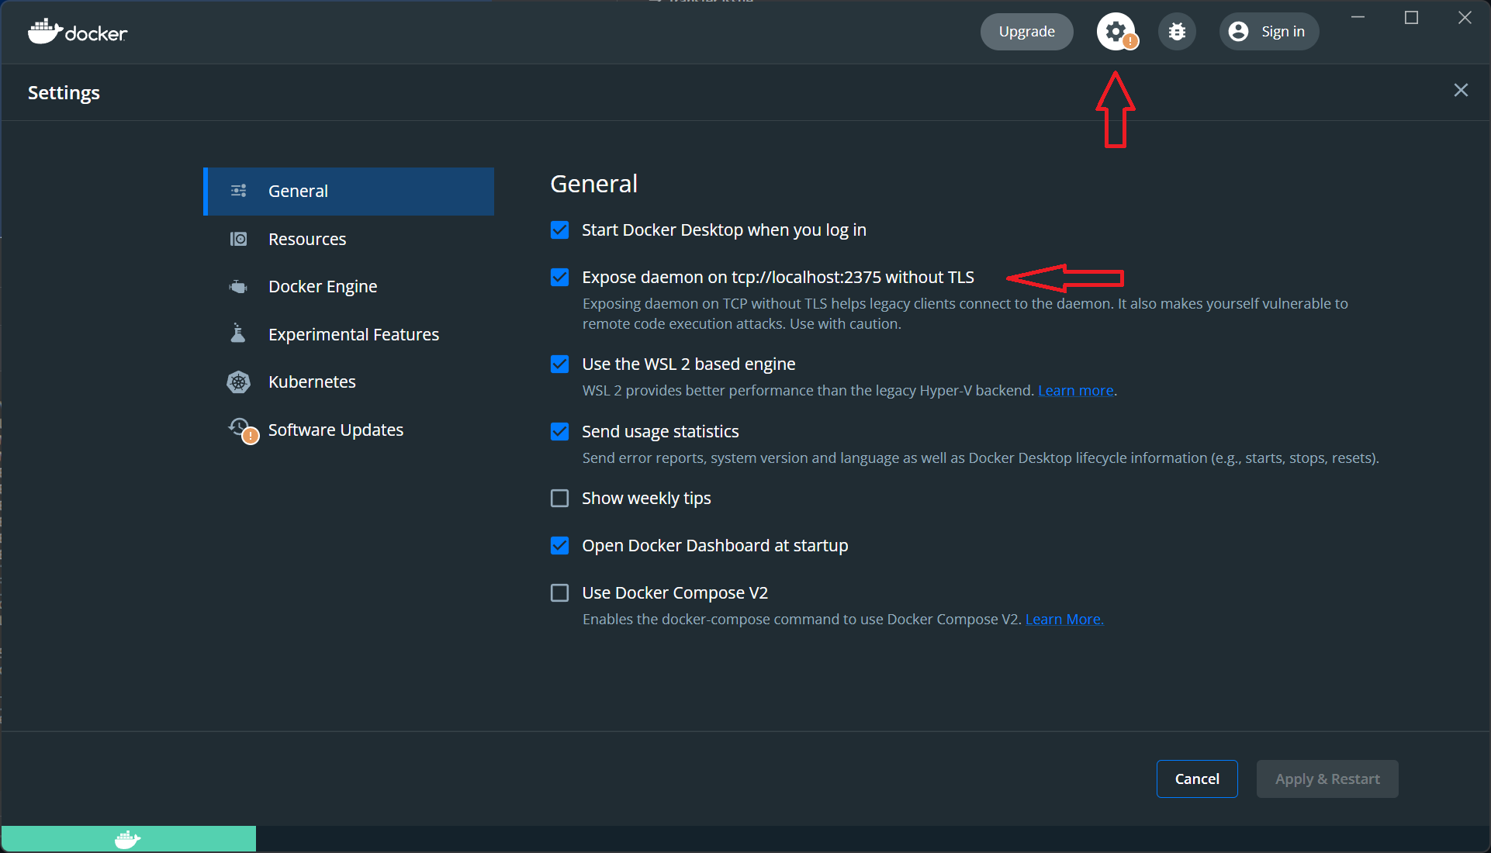Viewport: 1491px width, 853px height.
Task: Click the Docker whale logo
Action: pyautogui.click(x=44, y=31)
